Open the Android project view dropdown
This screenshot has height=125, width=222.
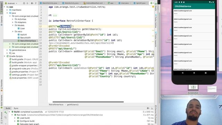[x=11, y=3]
